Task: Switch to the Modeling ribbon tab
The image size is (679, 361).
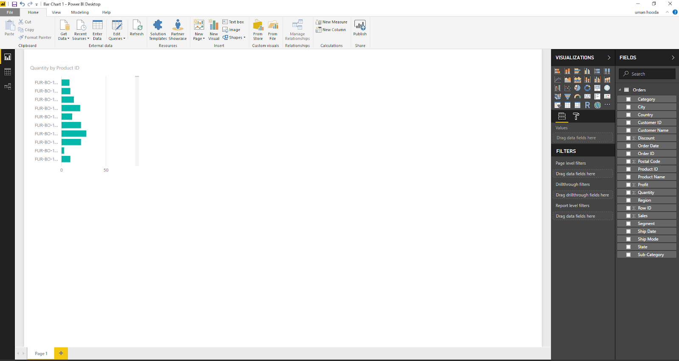Action: [80, 12]
